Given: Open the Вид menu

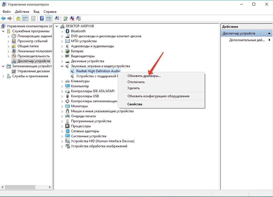Looking at the screenshot, I should click(x=36, y=12).
